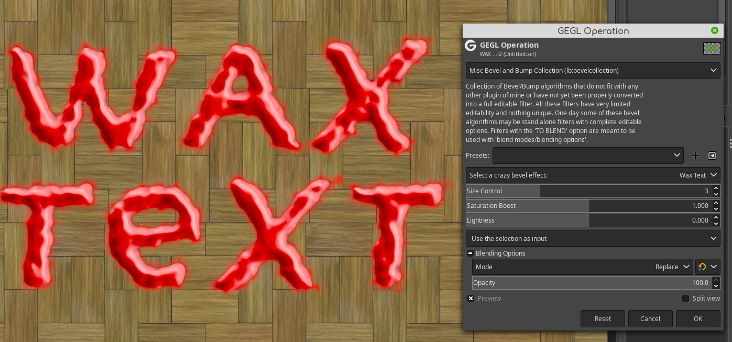Click the Opacity value 100.0
Image resolution: width=732 pixels, height=342 pixels.
[x=700, y=283]
